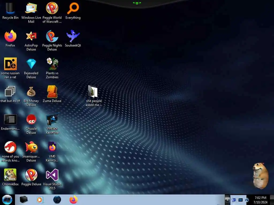
Task: Click the monitor icon in the system tray
Action: 241,200
